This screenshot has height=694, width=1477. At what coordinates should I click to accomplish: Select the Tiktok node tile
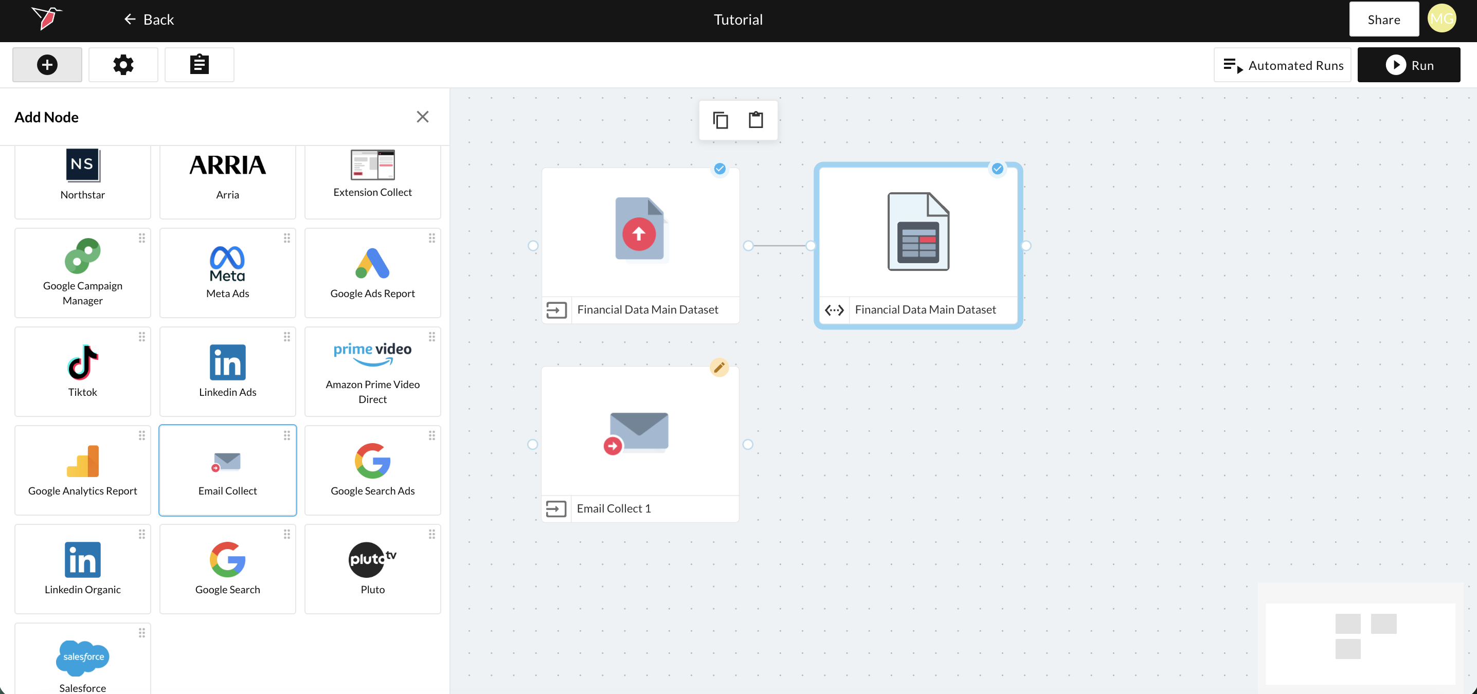tap(83, 371)
